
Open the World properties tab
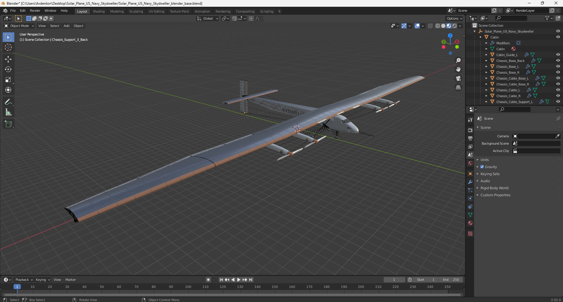pos(470,163)
